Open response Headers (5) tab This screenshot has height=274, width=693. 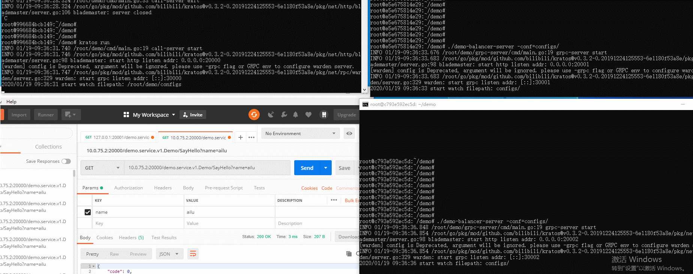(x=131, y=238)
